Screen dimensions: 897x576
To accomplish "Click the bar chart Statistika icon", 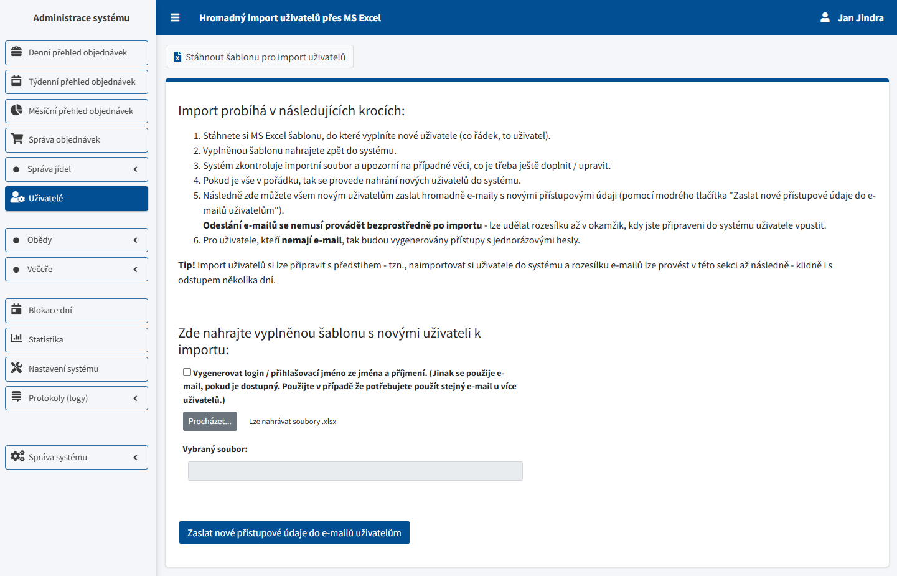I will (x=17, y=339).
